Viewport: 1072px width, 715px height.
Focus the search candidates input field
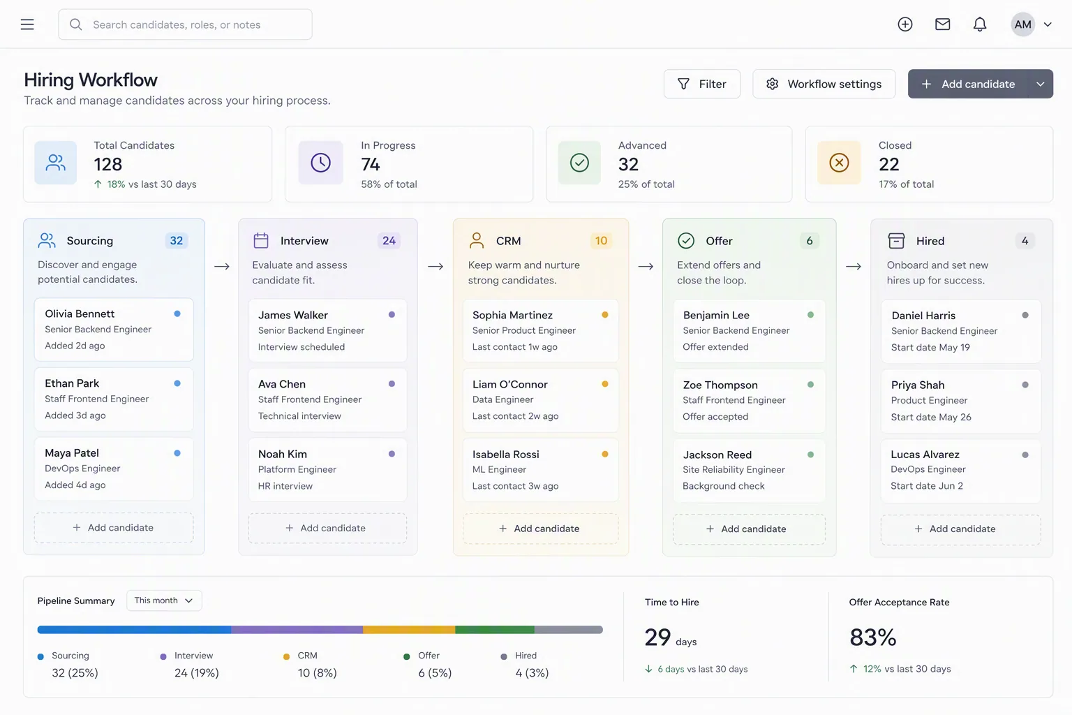pyautogui.click(x=185, y=24)
